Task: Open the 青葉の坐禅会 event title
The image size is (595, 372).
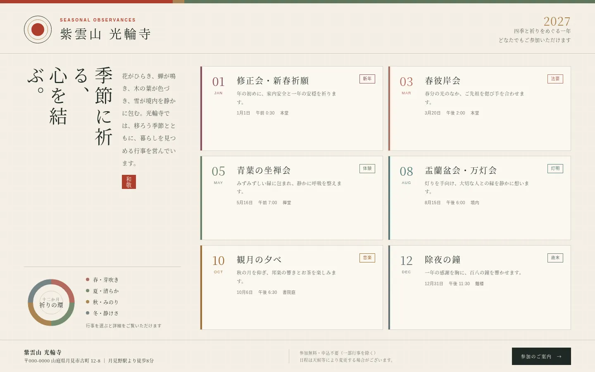Action: click(264, 170)
